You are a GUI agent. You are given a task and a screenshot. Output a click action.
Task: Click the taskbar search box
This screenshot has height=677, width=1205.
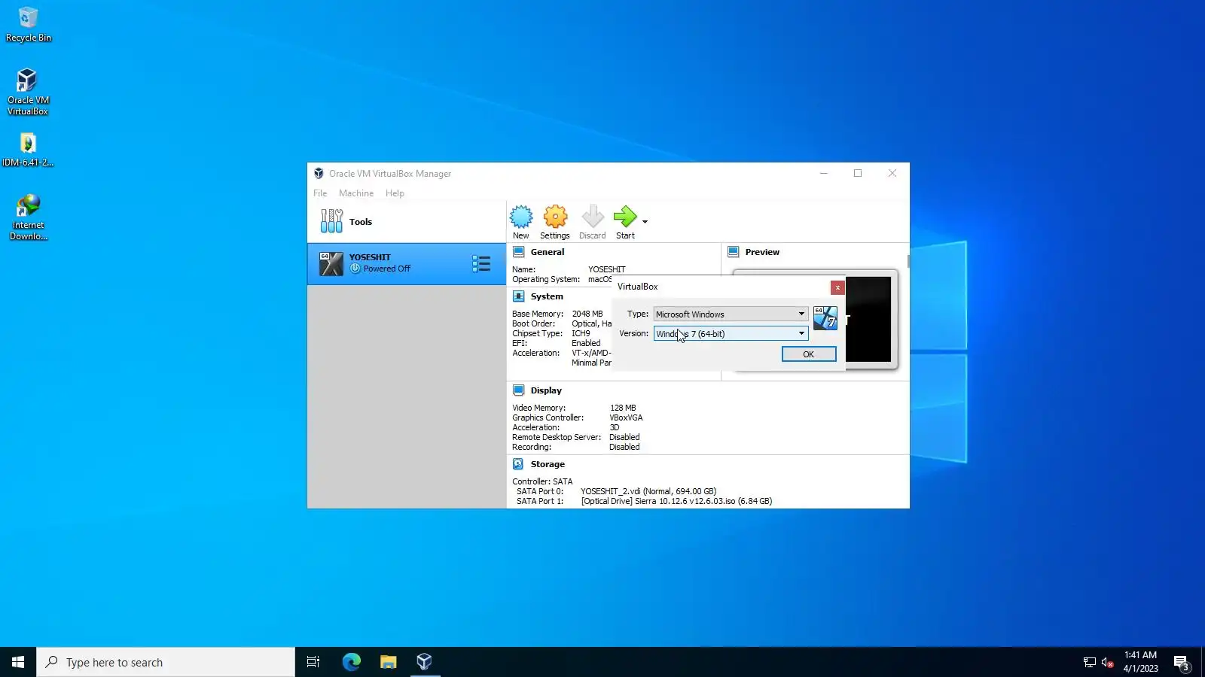pyautogui.click(x=166, y=662)
